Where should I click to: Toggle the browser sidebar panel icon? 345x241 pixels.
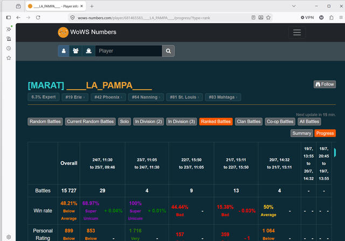(9, 18)
